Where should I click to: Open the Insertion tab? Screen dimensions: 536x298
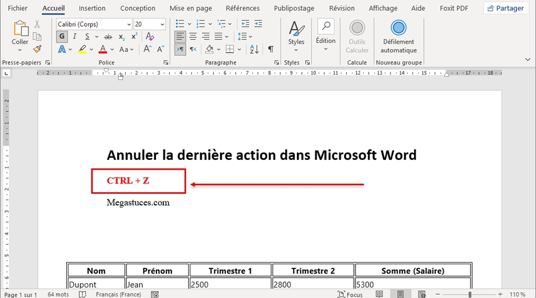92,8
